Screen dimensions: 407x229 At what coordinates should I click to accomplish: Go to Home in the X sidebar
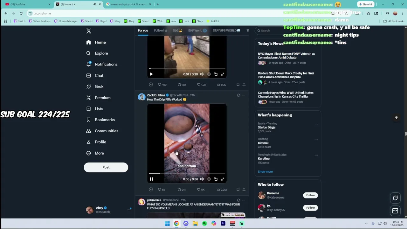pos(96,42)
